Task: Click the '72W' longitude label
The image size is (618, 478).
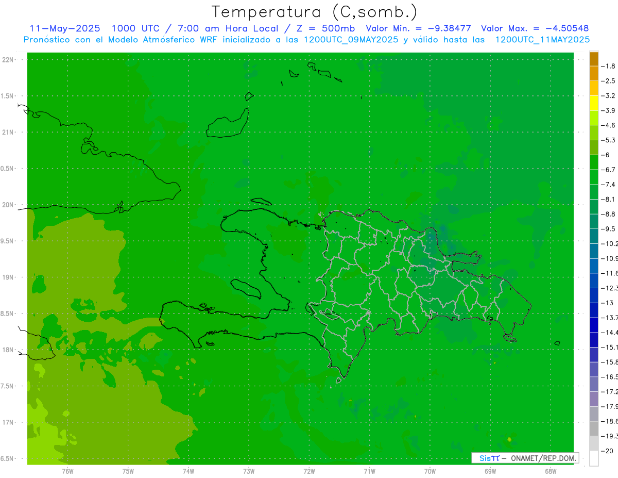Action: pyautogui.click(x=309, y=471)
